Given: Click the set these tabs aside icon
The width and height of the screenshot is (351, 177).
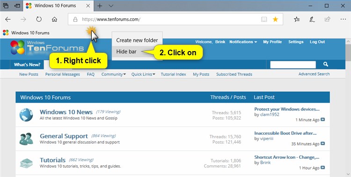Looking at the screenshot, I should tap(17, 6).
